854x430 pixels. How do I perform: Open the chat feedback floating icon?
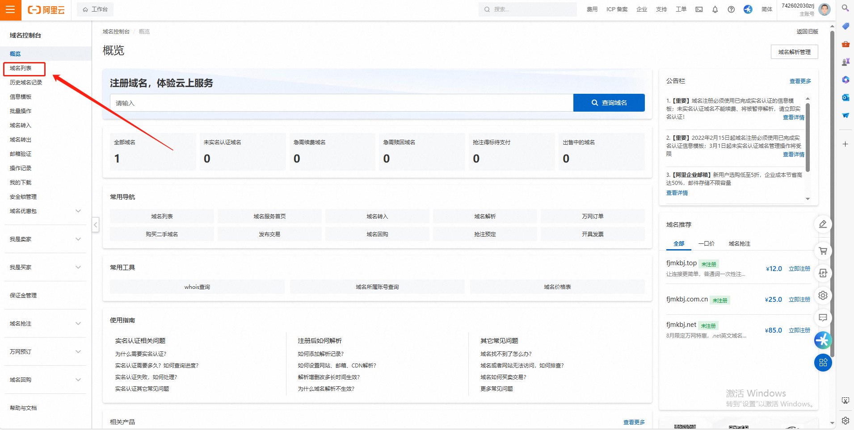coord(823,317)
